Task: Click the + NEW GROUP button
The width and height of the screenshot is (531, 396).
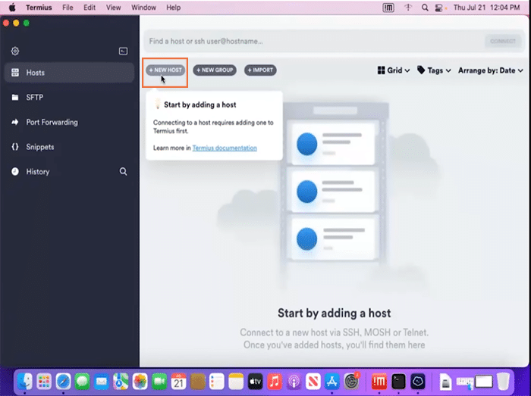Action: [215, 70]
